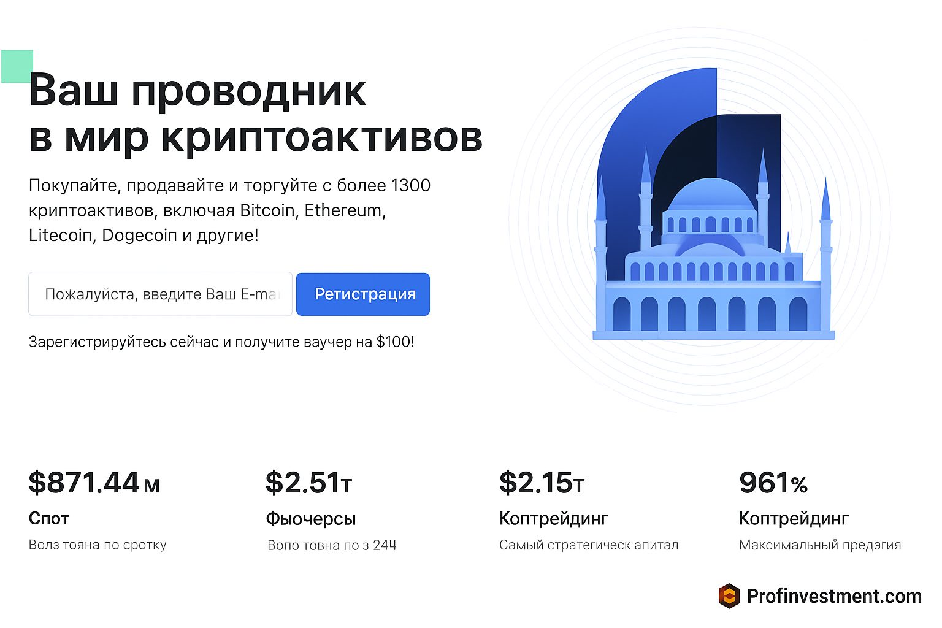Screen dimensions: 942x628
Task: Select the Фьючерсы statistics label
Action: (310, 518)
